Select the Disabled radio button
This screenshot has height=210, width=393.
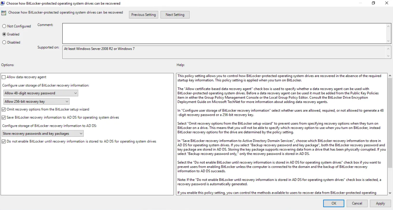[x=4, y=42]
